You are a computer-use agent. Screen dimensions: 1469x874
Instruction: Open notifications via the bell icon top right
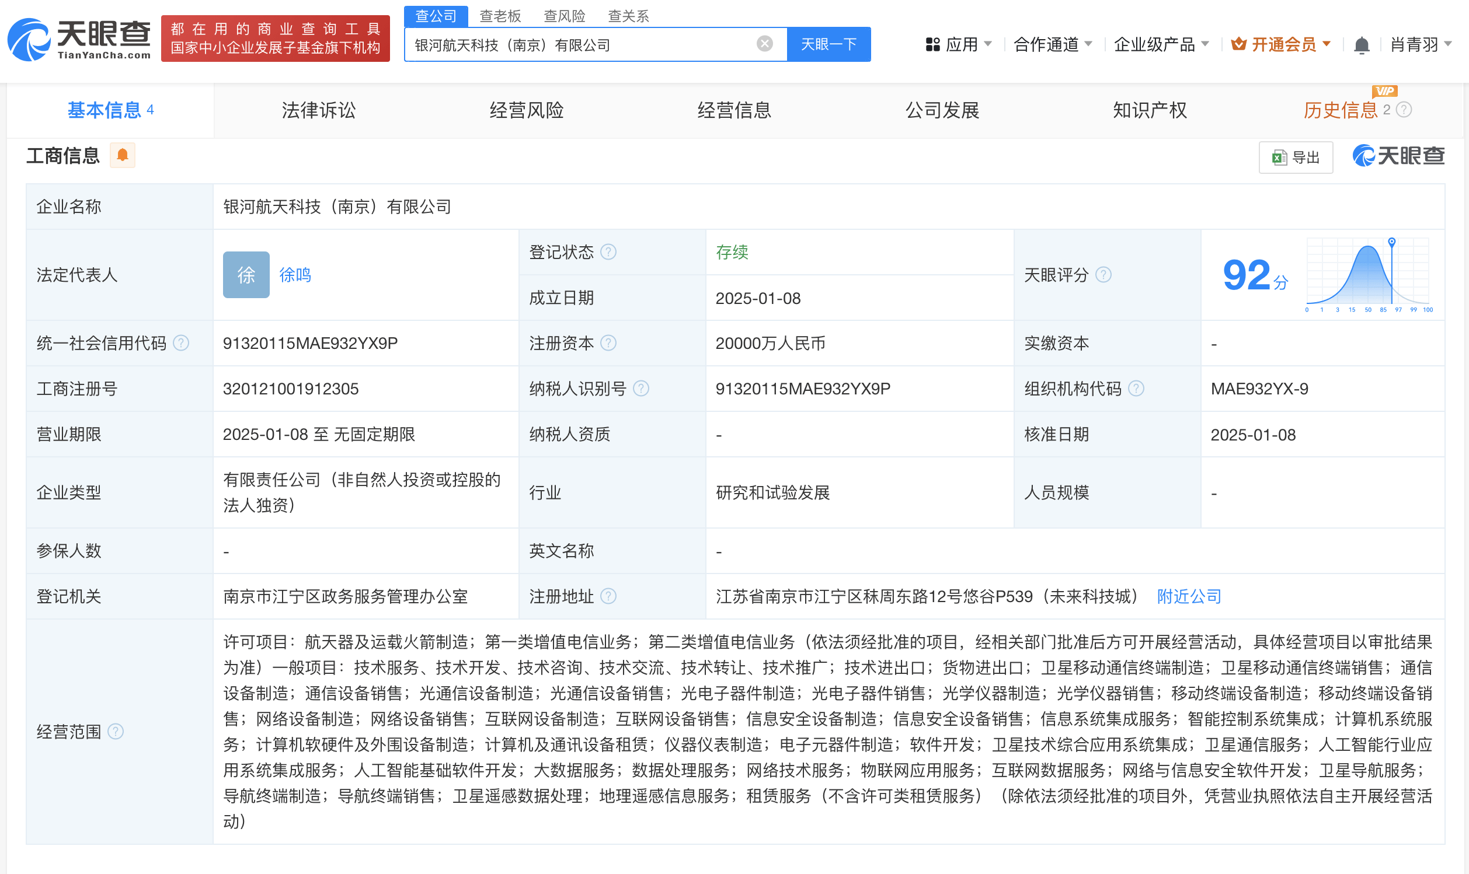point(1361,44)
